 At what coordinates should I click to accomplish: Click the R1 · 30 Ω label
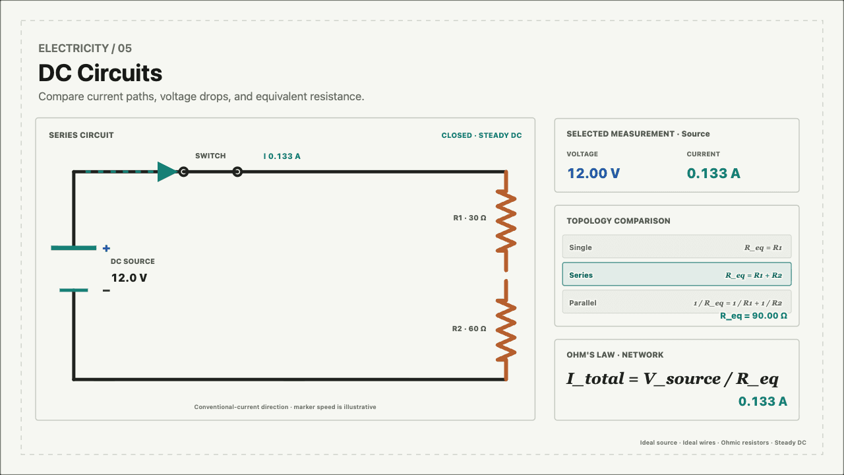click(469, 218)
